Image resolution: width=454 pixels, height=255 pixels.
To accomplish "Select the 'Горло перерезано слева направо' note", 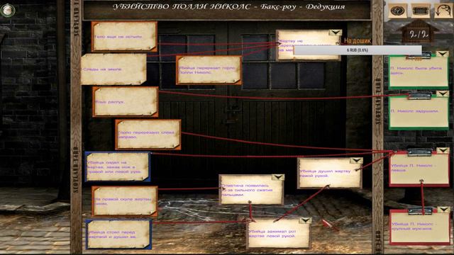I will coord(148,135).
